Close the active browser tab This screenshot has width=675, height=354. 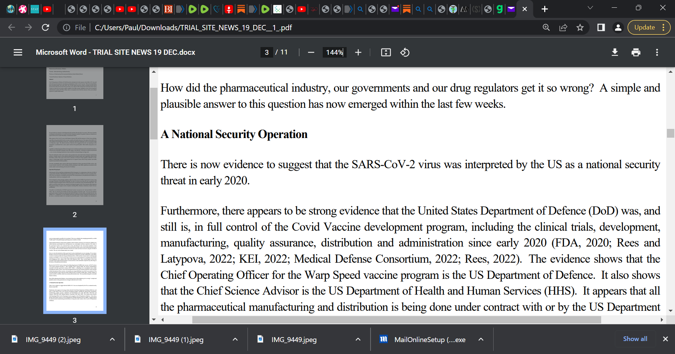(x=525, y=9)
